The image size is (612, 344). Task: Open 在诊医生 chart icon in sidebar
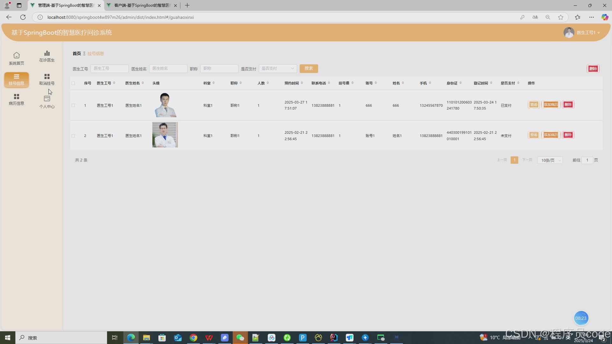[47, 53]
